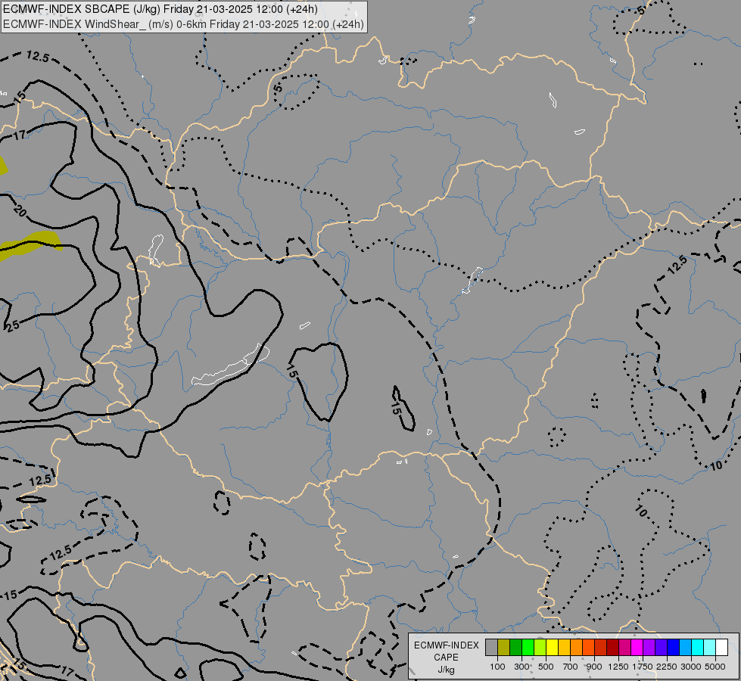Image resolution: width=741 pixels, height=681 pixels.
Task: Click the gray swatch in CAPE legend
Action: coord(491,647)
